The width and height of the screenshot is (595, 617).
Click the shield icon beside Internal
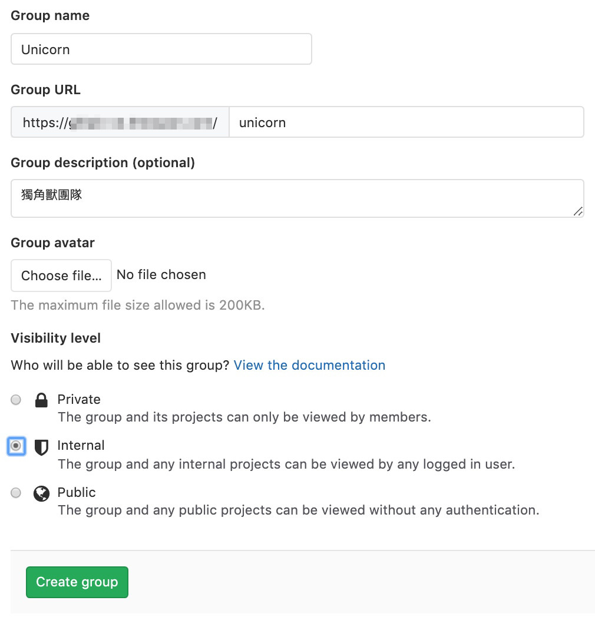[x=41, y=447]
